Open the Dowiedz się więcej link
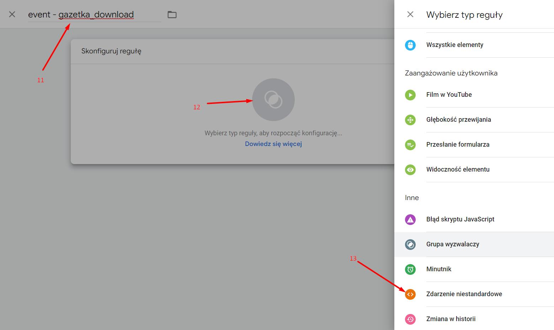 pyautogui.click(x=273, y=144)
